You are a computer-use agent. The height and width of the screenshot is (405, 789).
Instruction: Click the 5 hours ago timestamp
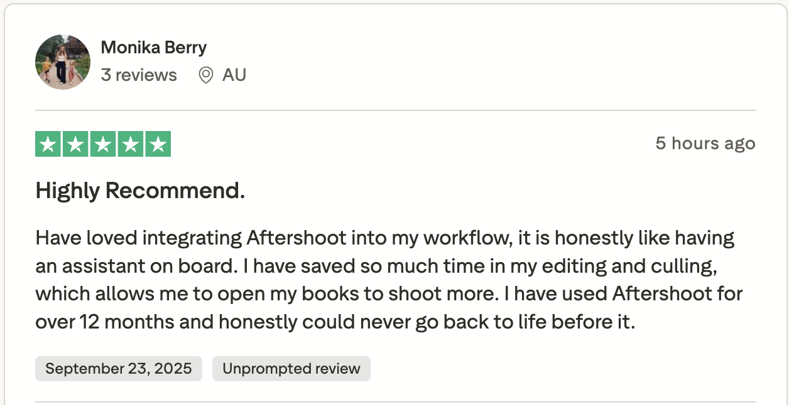(704, 144)
